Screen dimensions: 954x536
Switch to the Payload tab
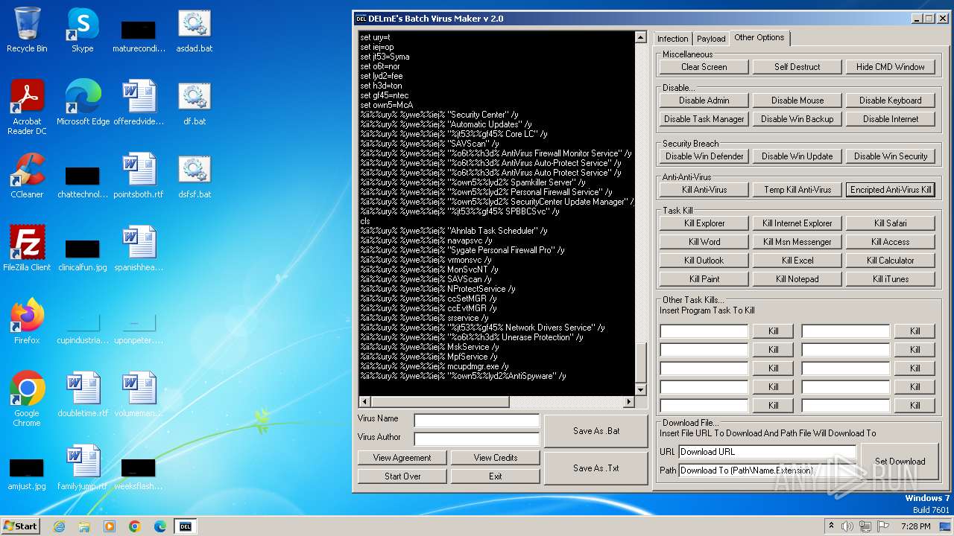[711, 39]
